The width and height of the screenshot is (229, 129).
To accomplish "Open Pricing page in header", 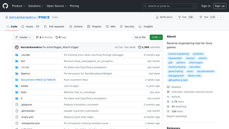I will pyautogui.click(x=74, y=6).
